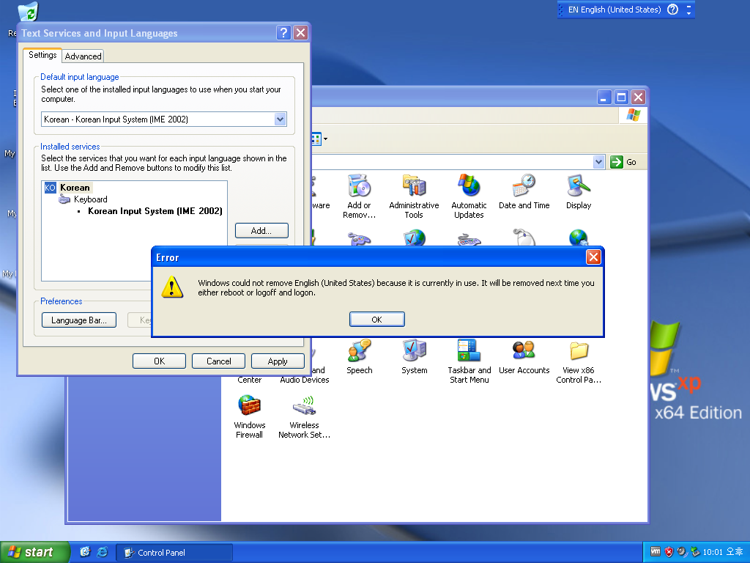
Task: Click the Add... button
Action: coord(261,230)
